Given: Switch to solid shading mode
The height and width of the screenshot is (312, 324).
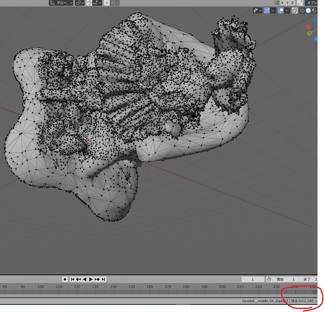Looking at the screenshot, I should tap(308, 10).
